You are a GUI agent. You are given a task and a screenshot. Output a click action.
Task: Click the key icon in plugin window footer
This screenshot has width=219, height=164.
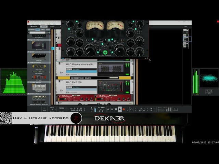pos(145,58)
